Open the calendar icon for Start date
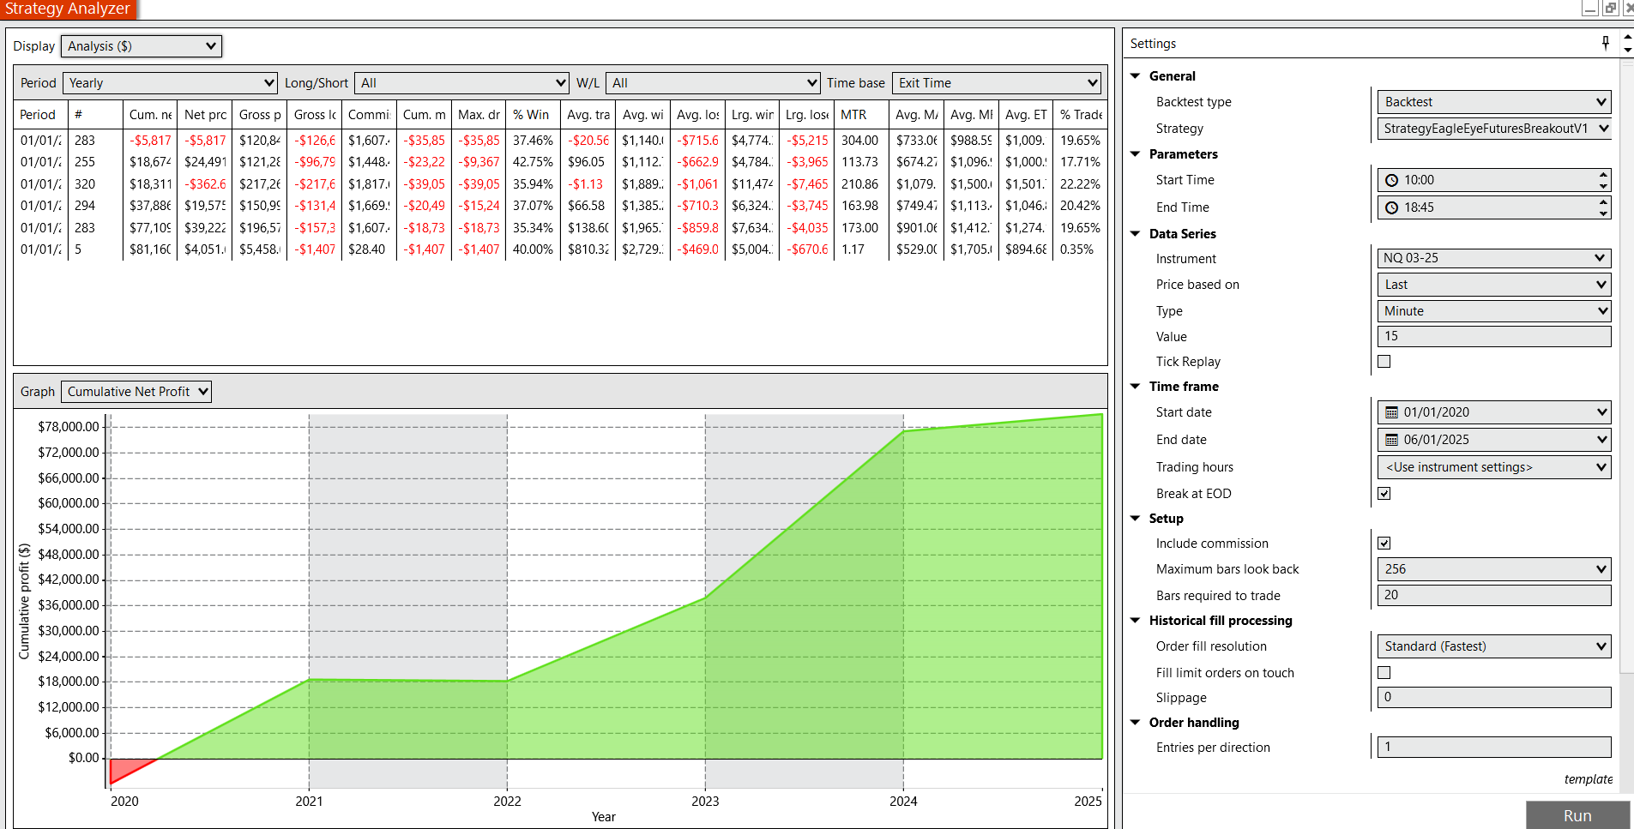 coord(1391,412)
